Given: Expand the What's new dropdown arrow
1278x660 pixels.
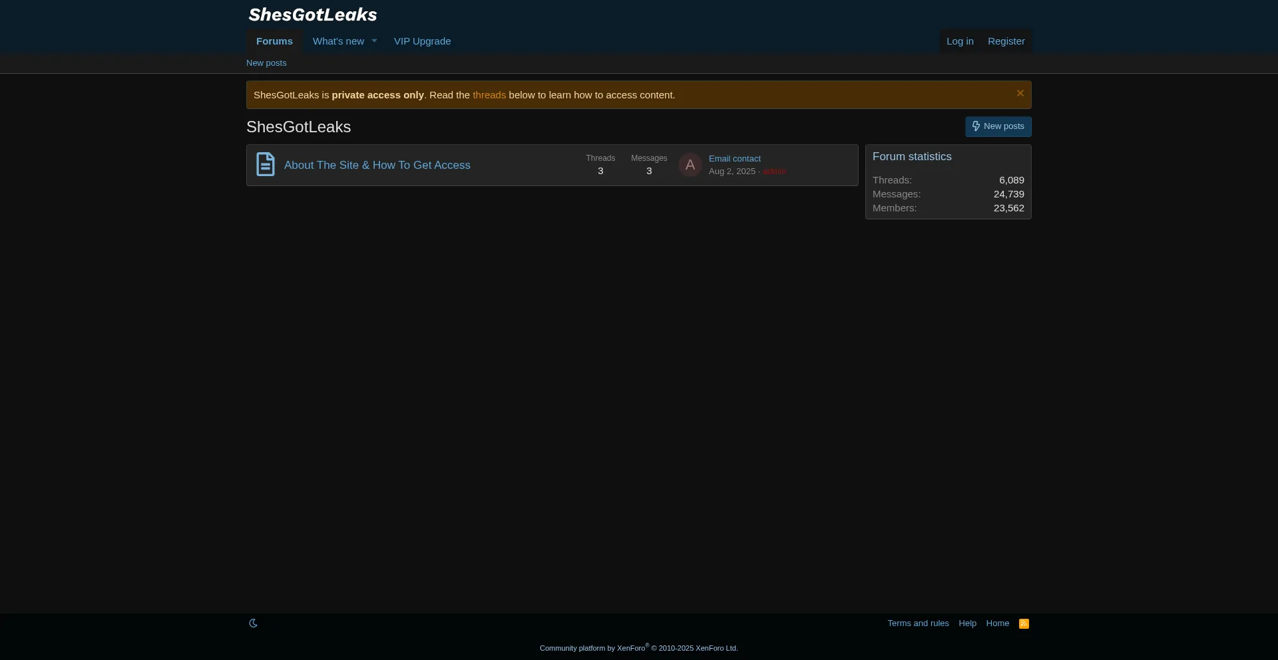Looking at the screenshot, I should click(374, 41).
